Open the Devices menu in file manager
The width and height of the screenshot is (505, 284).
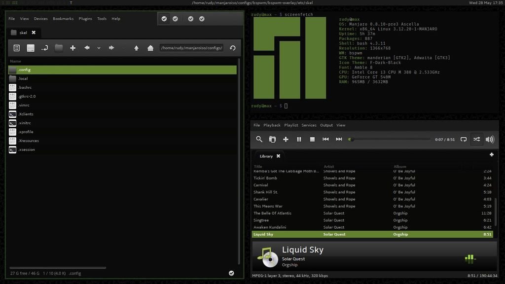41,19
